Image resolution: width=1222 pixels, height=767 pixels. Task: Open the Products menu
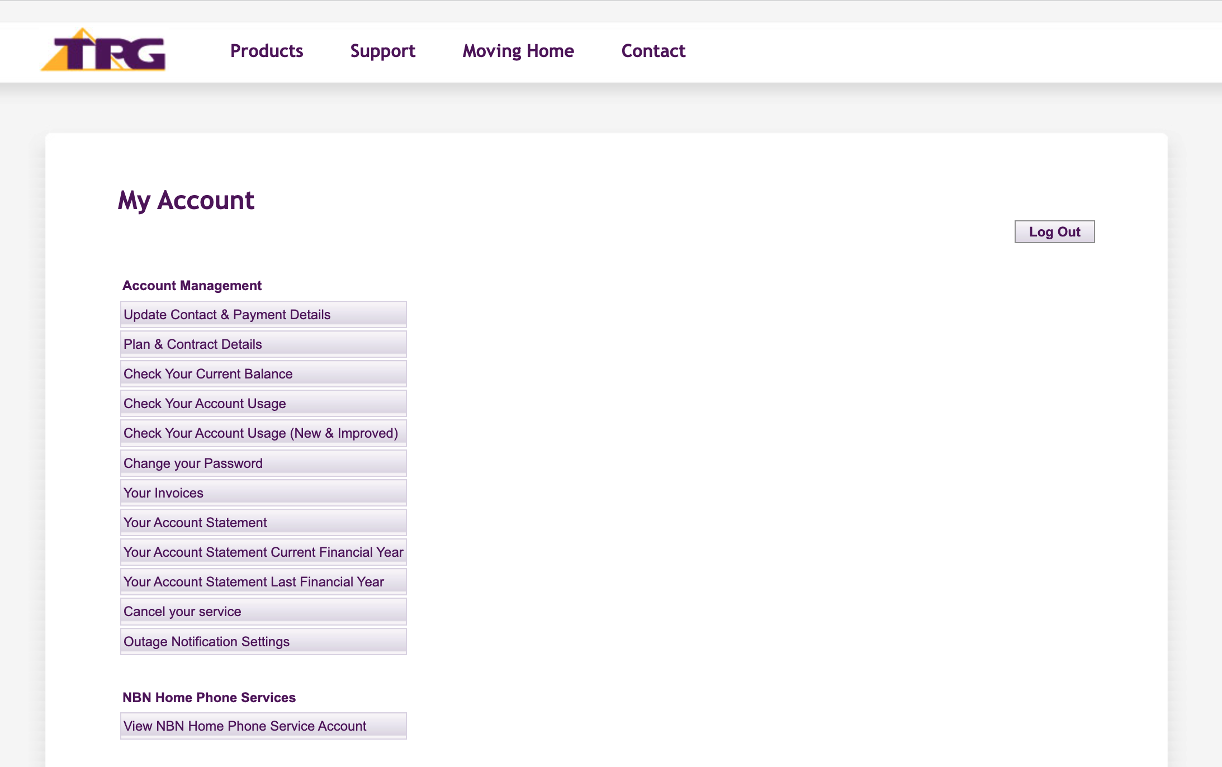[x=267, y=51]
